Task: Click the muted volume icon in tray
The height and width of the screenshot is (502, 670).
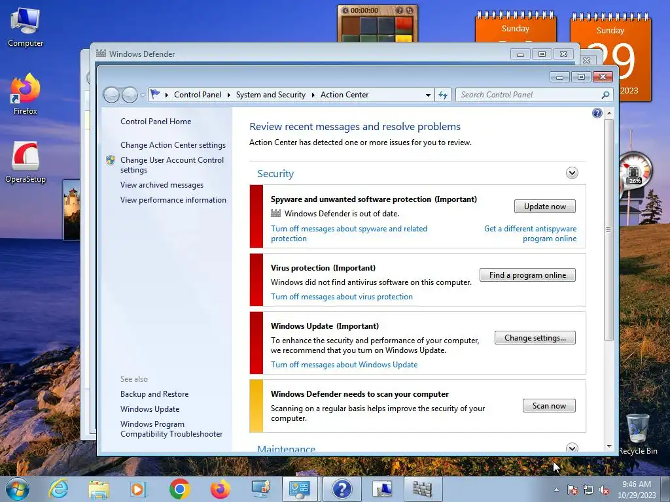Action: point(604,490)
